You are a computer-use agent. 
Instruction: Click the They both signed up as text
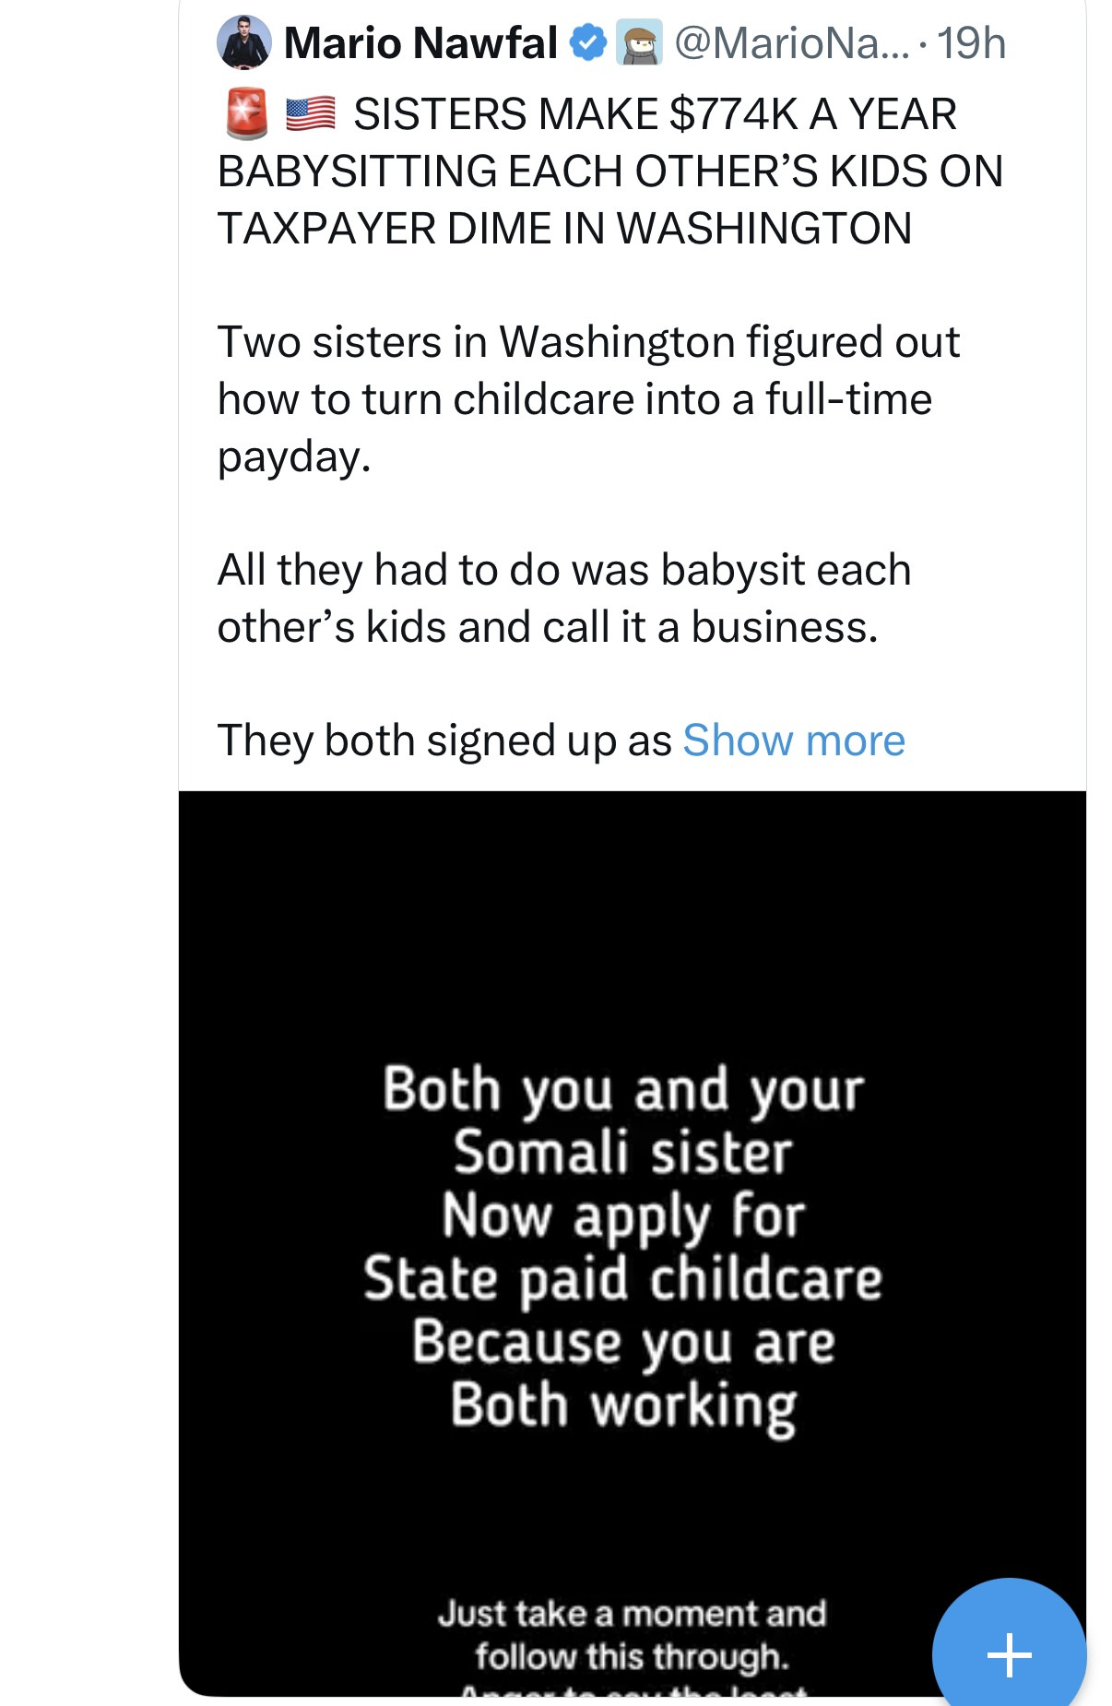click(444, 740)
